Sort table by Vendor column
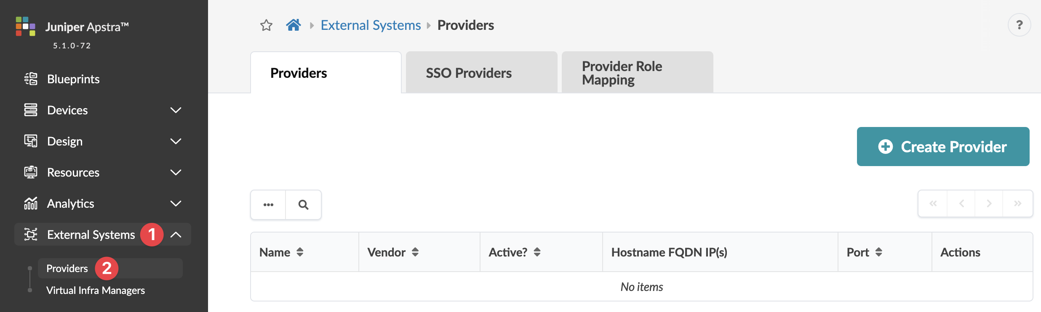Screen dimensions: 1041x312 [415, 252]
